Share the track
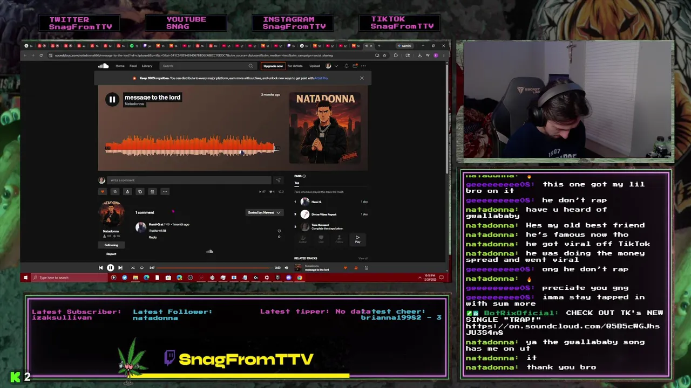The width and height of the screenshot is (691, 388). click(127, 191)
